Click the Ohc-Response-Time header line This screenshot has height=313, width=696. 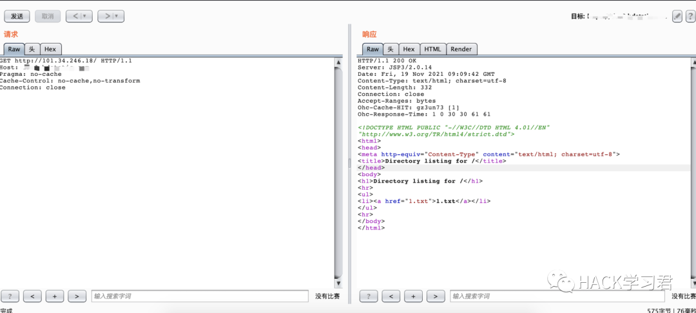(x=424, y=114)
